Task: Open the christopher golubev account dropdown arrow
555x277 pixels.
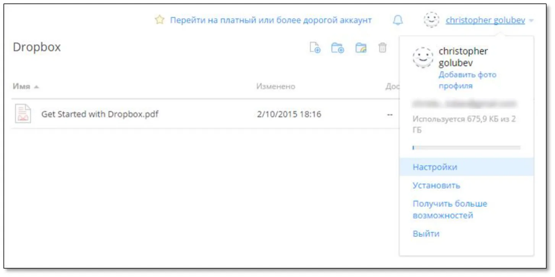Action: click(531, 21)
